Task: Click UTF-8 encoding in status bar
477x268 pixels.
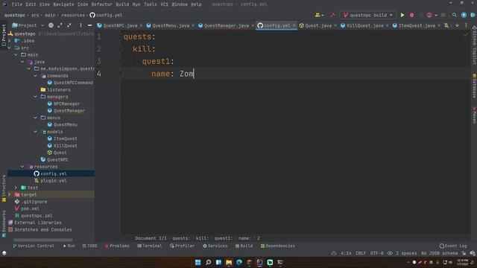Action: (376, 253)
